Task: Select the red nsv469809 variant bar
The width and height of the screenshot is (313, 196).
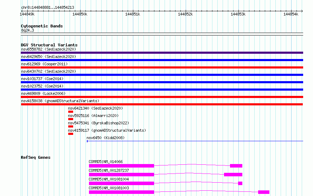Action: [162, 97]
